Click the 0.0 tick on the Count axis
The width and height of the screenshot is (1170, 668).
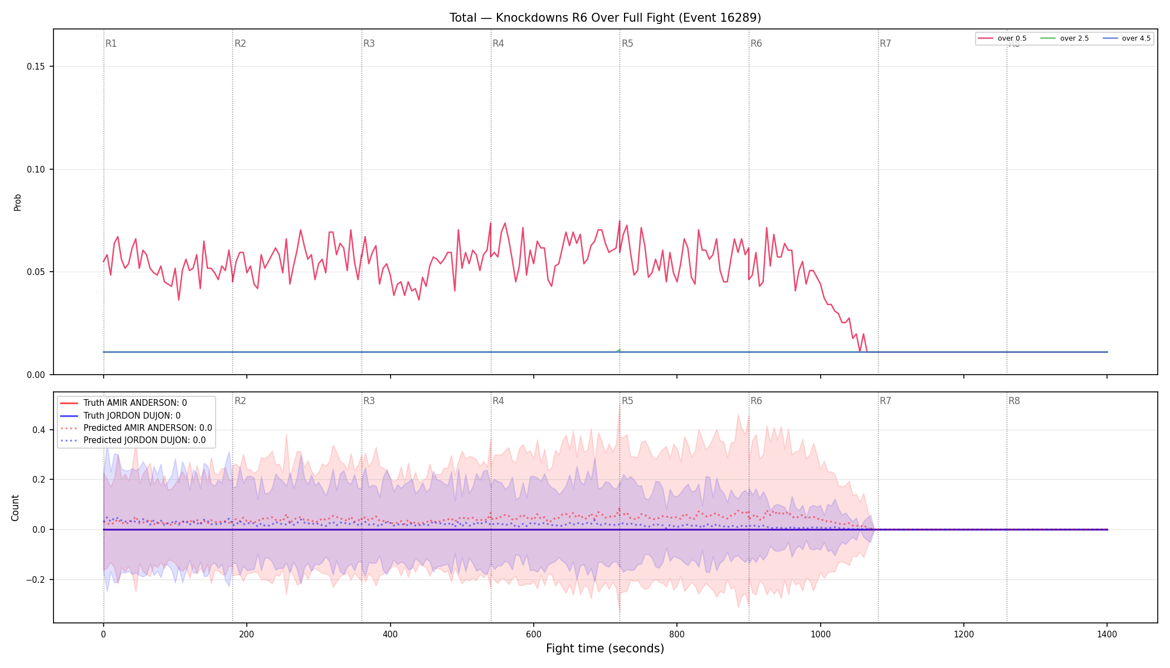(38, 529)
